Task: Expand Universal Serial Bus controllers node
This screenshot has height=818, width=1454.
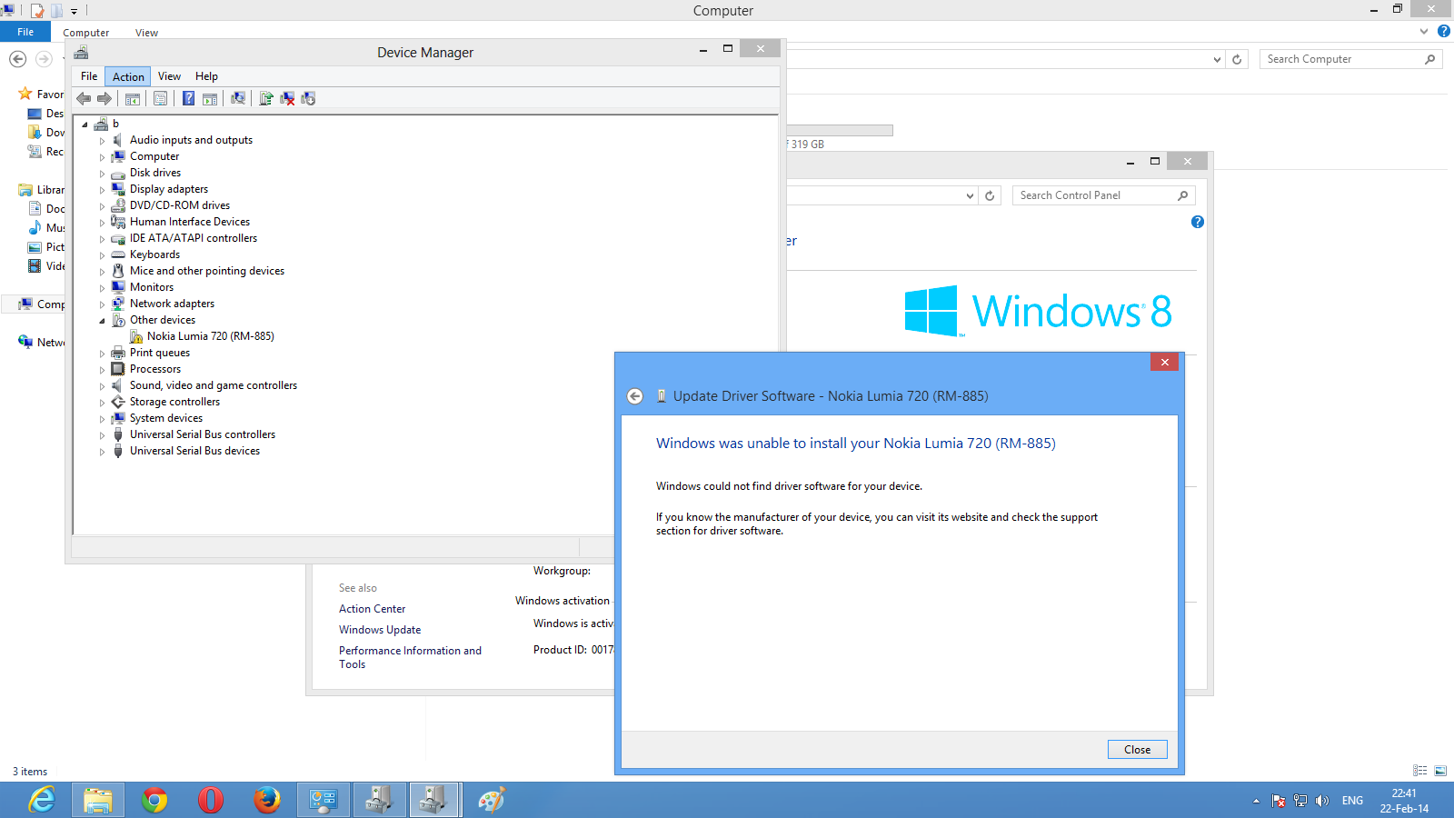Action: (103, 435)
